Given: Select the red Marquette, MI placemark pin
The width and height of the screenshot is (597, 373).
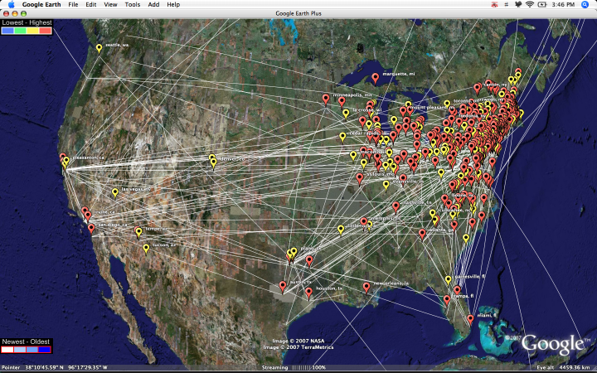Looking at the screenshot, I should (x=376, y=78).
